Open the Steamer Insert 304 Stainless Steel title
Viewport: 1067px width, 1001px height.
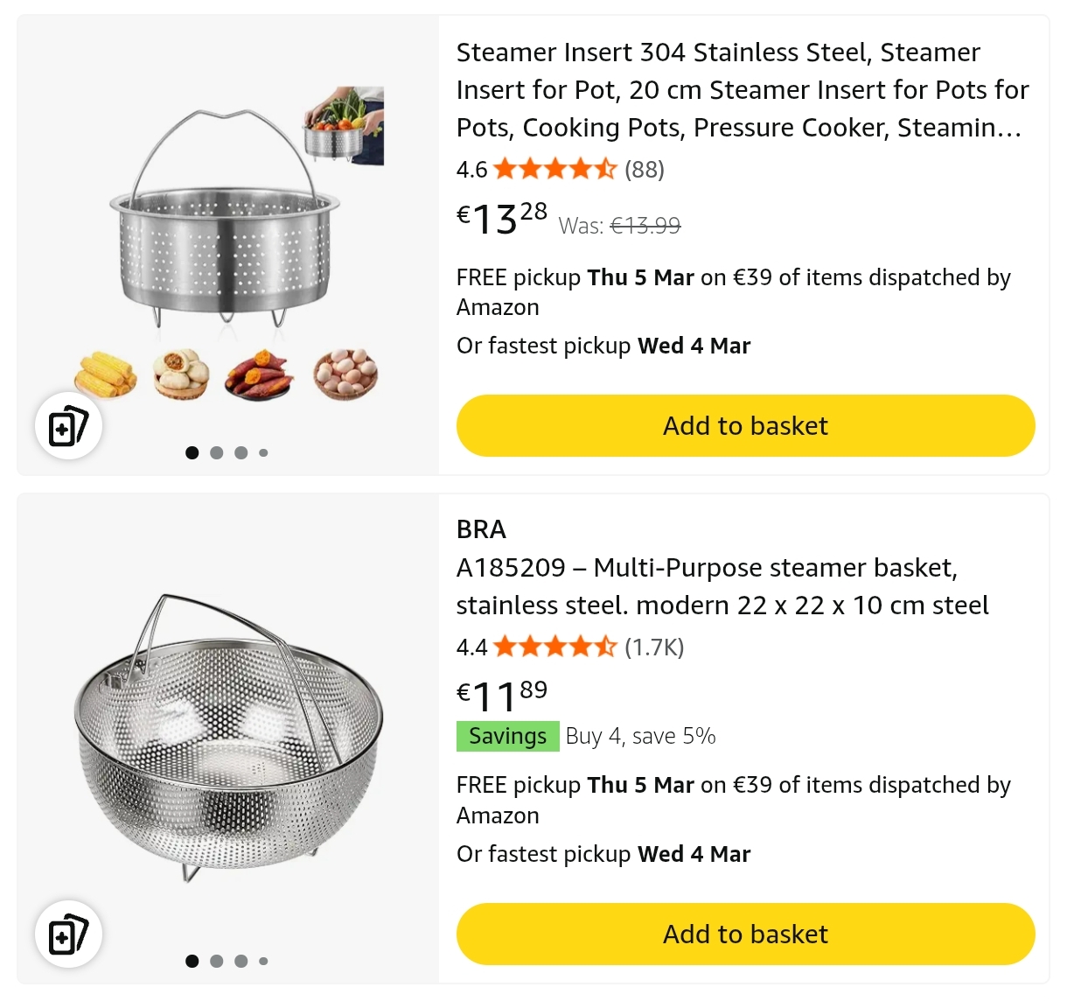pyautogui.click(x=742, y=90)
